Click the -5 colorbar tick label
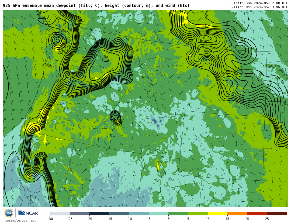Screen dimensions: 291x224 (148, 219)
